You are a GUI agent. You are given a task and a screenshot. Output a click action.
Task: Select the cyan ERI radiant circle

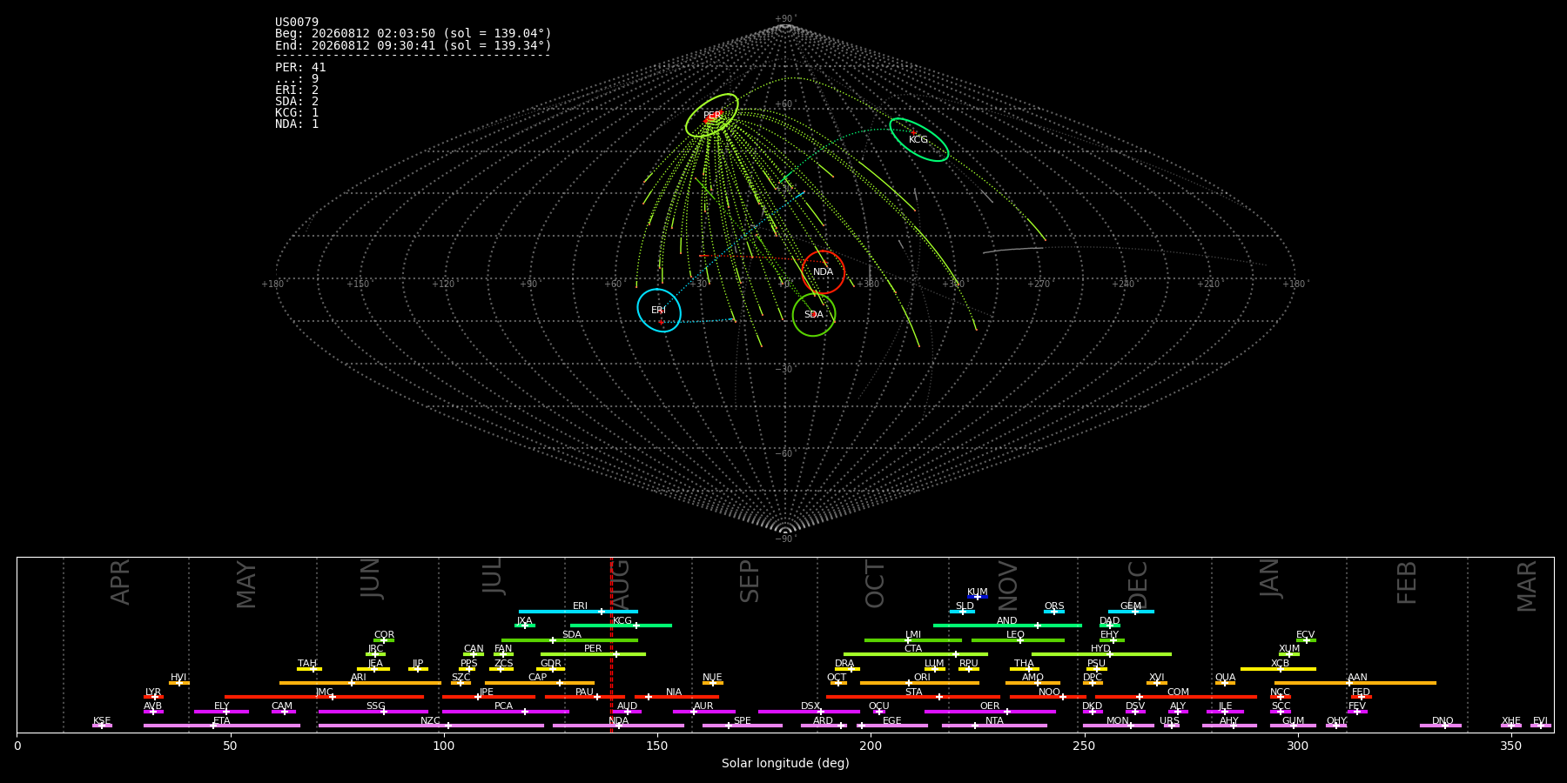click(659, 311)
